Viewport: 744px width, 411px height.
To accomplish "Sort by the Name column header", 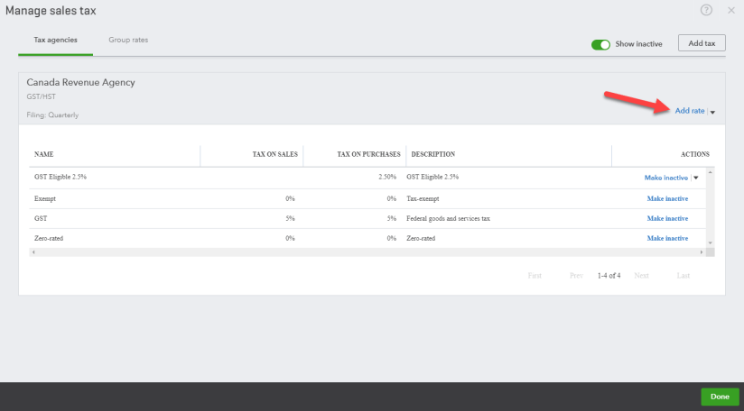I will pos(44,154).
